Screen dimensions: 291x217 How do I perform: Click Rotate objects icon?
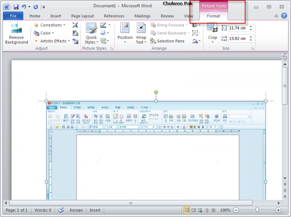(x=195, y=41)
